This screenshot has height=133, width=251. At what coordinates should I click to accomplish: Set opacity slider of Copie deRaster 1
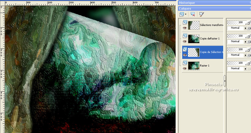237,36
